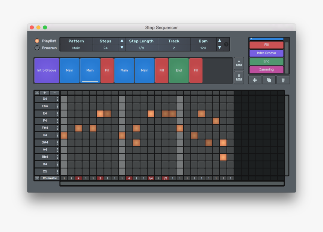Open the help question mark icon
Screen dimensions: 323x232
226,44
